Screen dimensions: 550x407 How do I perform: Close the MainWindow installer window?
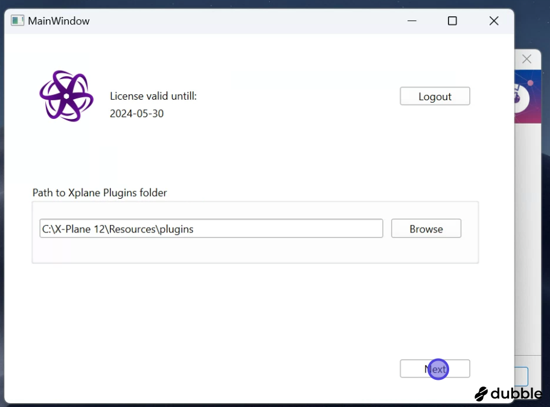click(494, 21)
